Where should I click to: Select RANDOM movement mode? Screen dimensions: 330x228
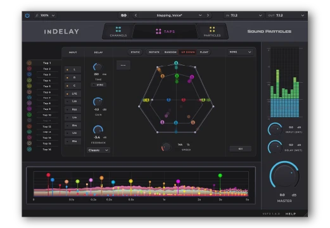(x=170, y=52)
